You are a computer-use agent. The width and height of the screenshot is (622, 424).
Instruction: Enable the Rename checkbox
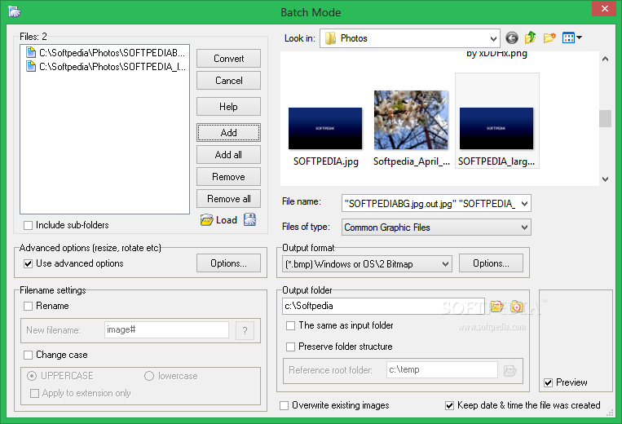click(x=29, y=307)
